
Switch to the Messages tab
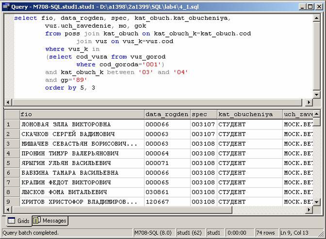coord(49,221)
